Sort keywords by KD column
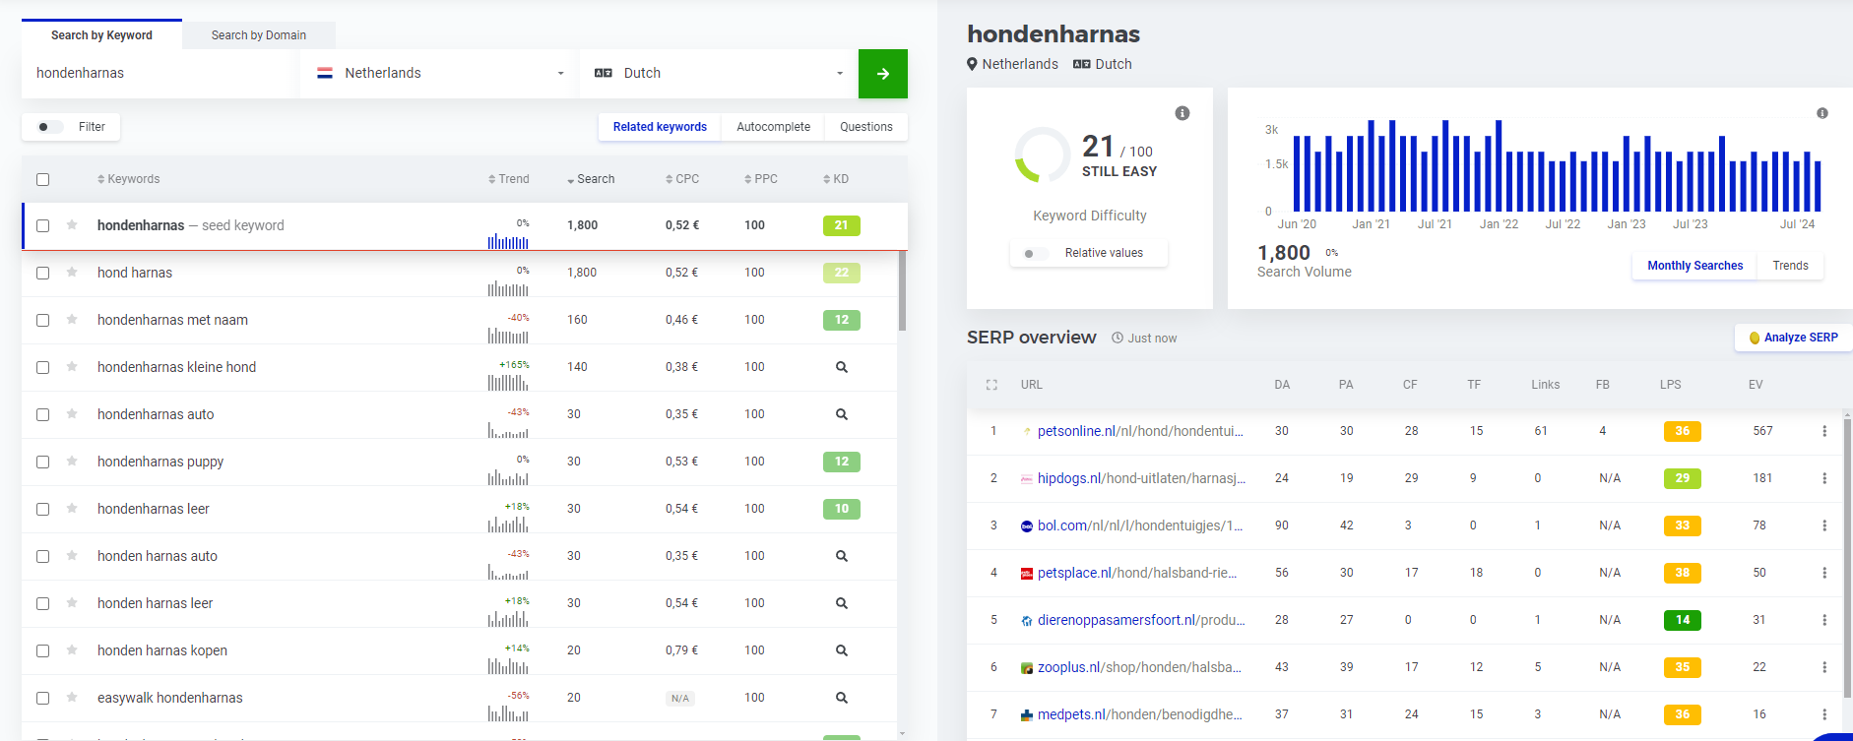The width and height of the screenshot is (1853, 741). pyautogui.click(x=836, y=179)
